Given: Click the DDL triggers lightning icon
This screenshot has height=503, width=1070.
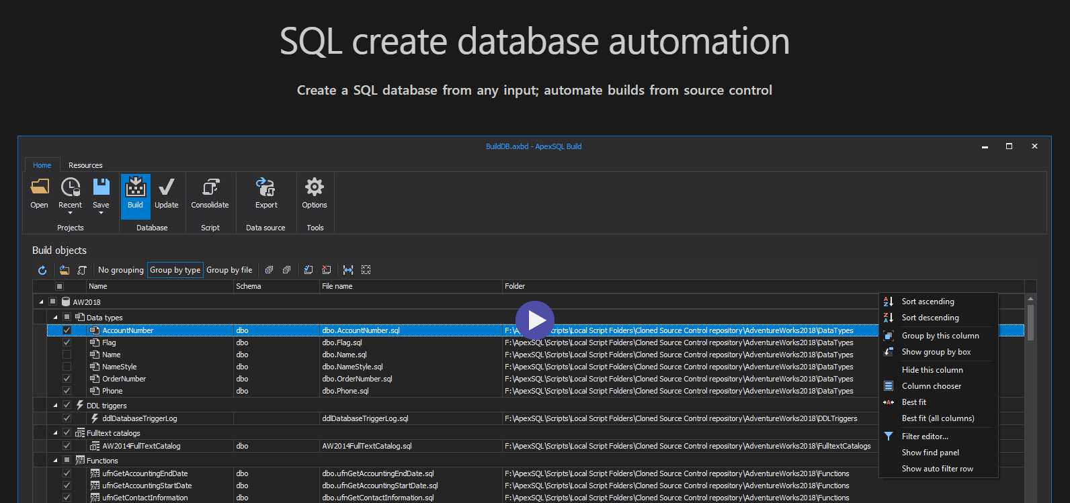Looking at the screenshot, I should [x=80, y=405].
